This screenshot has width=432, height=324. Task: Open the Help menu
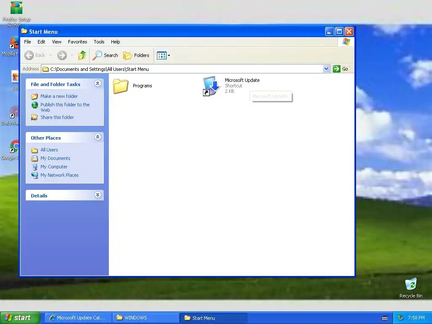tap(116, 42)
